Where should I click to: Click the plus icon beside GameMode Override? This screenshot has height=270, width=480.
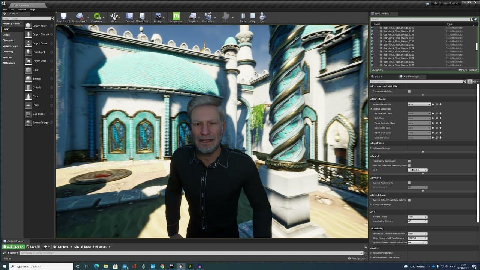coord(440,104)
